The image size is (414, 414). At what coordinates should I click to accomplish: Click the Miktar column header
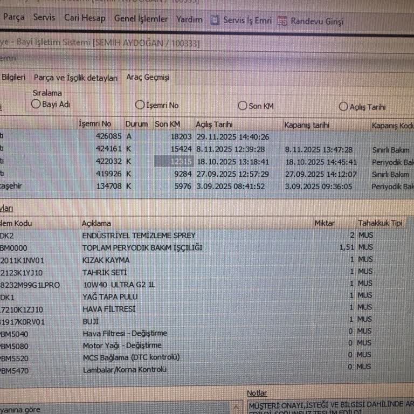point(325,223)
